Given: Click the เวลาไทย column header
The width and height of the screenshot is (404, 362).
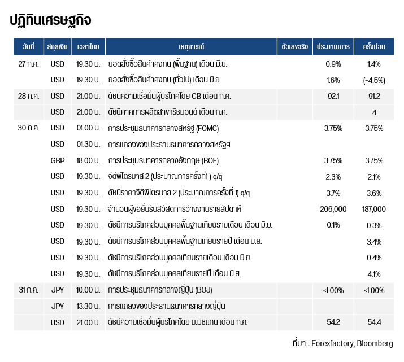Looking at the screenshot, I should (88, 47).
